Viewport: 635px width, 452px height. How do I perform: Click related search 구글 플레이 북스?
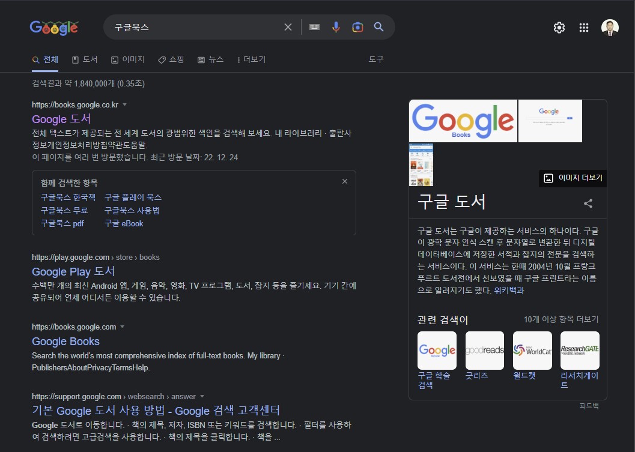pos(133,197)
